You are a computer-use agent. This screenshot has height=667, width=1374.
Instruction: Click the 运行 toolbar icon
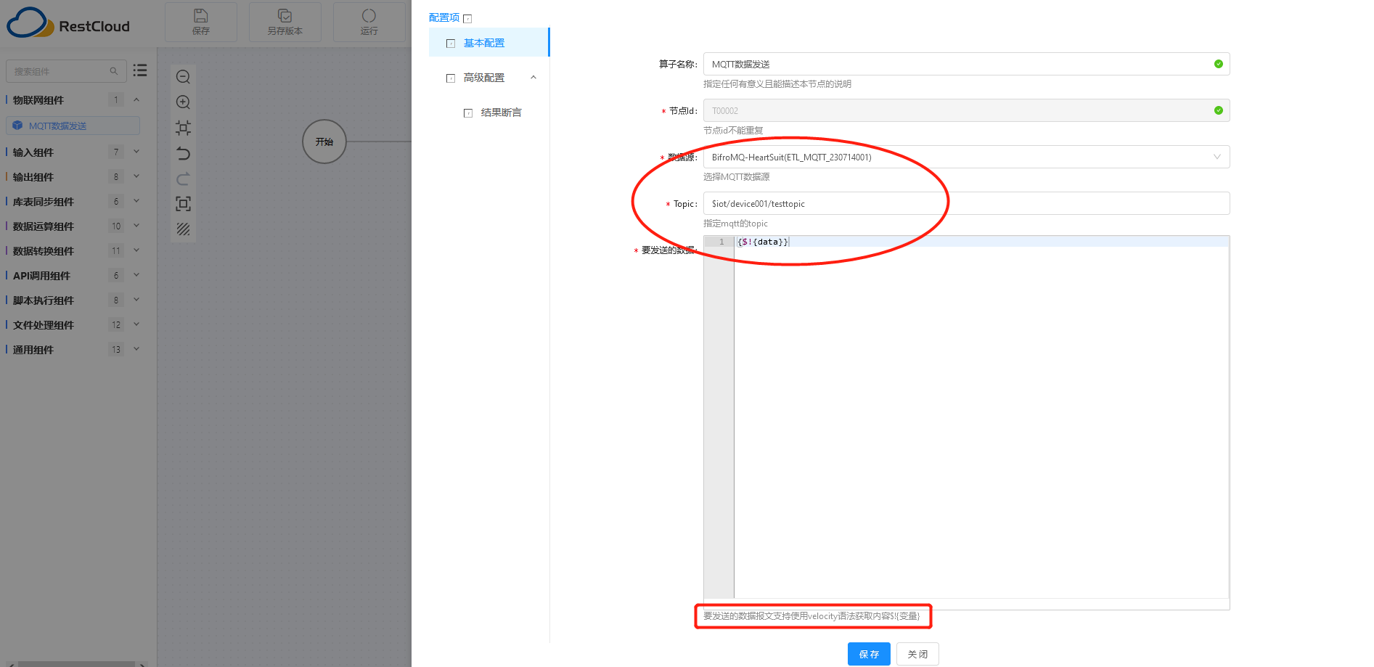(x=369, y=22)
